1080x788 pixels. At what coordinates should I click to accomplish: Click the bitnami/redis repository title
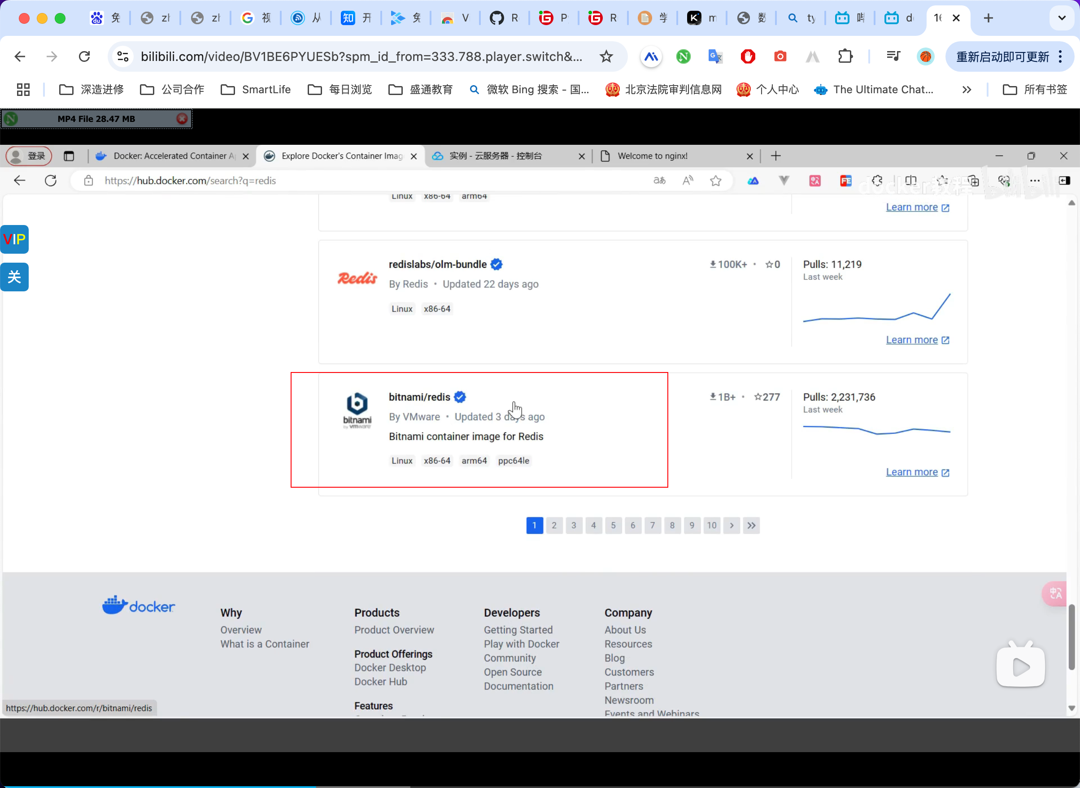pyautogui.click(x=419, y=397)
